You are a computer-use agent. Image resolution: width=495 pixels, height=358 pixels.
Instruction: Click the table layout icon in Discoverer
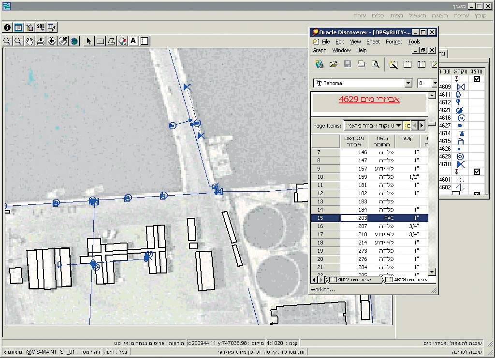[x=408, y=64]
